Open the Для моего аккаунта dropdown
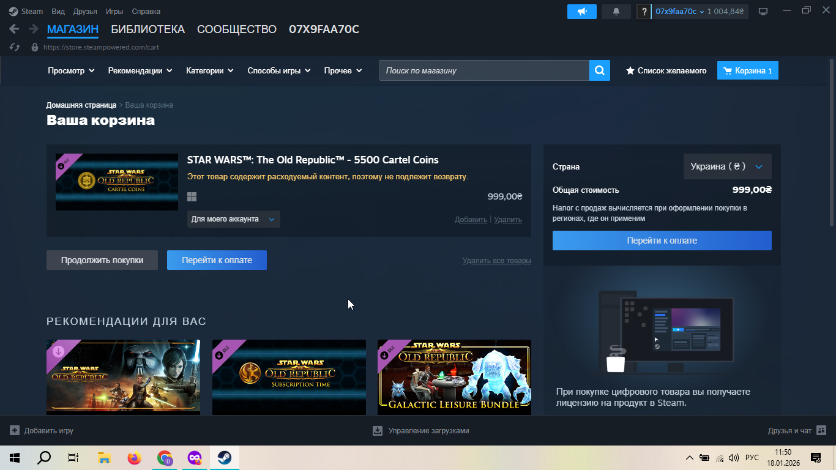 [x=233, y=219]
